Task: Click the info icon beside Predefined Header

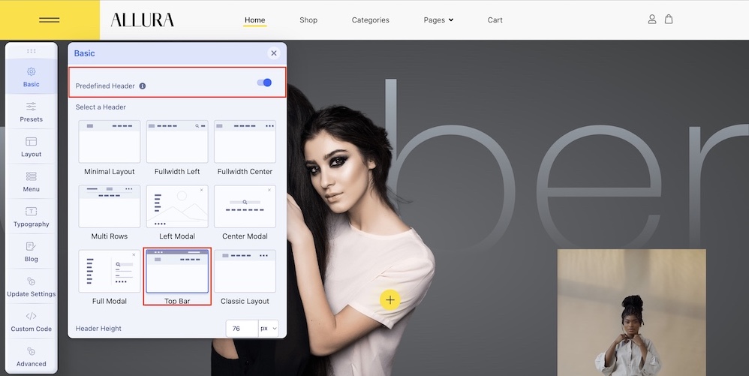Action: pyautogui.click(x=143, y=86)
